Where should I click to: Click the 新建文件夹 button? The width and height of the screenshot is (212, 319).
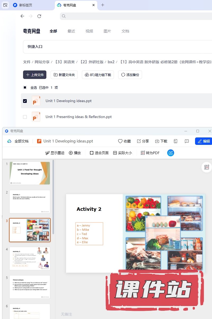pos(64,75)
